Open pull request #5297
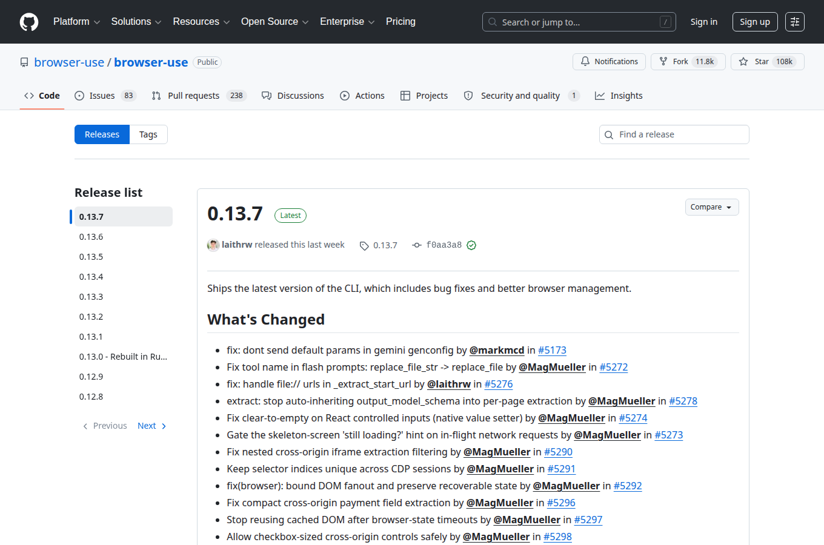 [588, 520]
